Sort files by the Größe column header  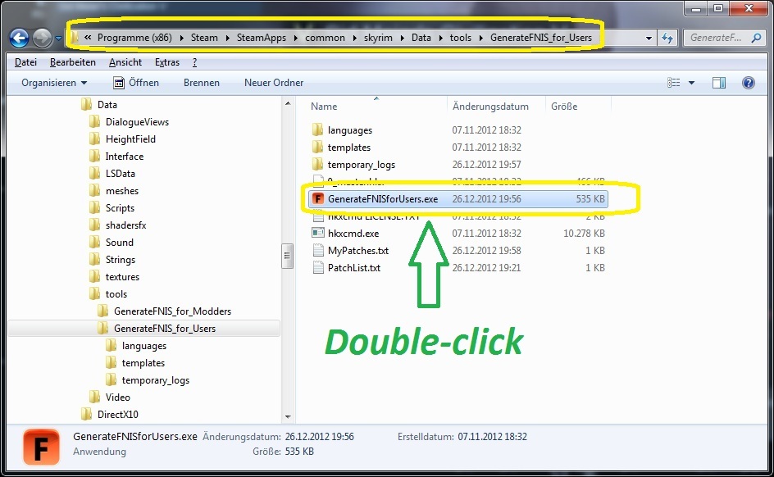pos(564,106)
